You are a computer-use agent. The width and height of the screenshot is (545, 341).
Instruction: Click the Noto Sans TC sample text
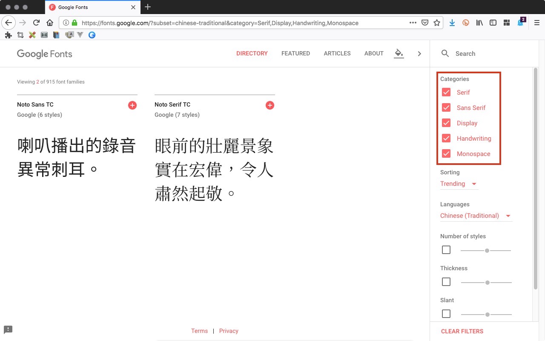pos(77,158)
